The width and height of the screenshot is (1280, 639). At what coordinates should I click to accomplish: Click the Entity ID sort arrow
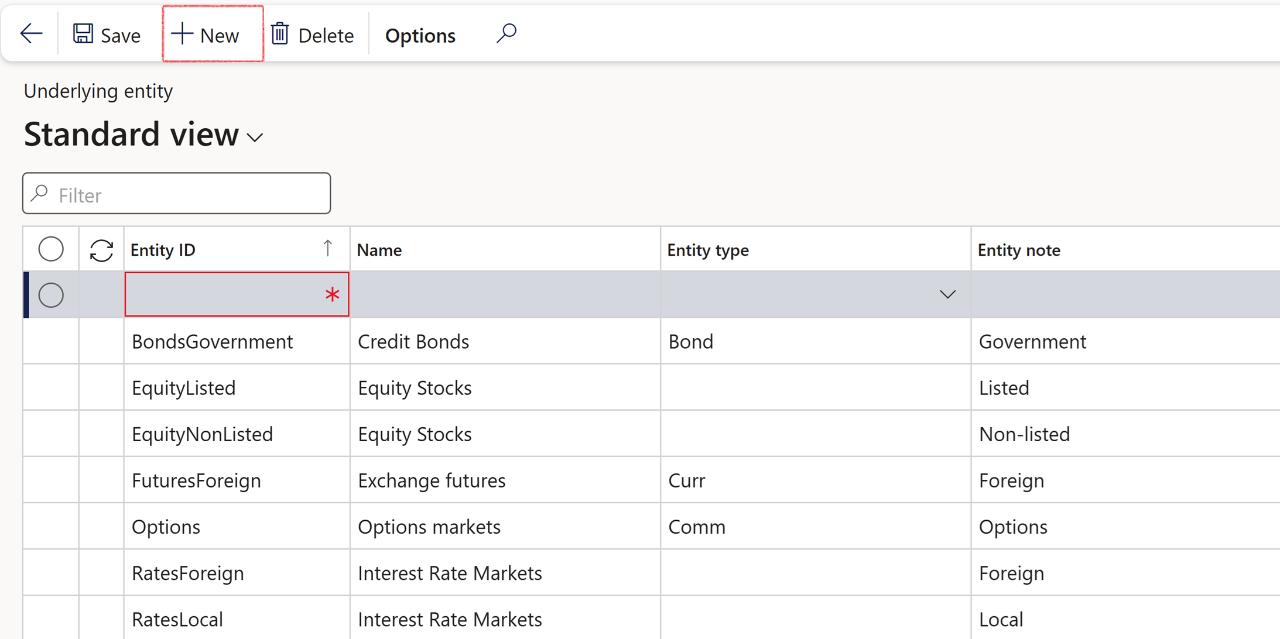[x=327, y=249]
